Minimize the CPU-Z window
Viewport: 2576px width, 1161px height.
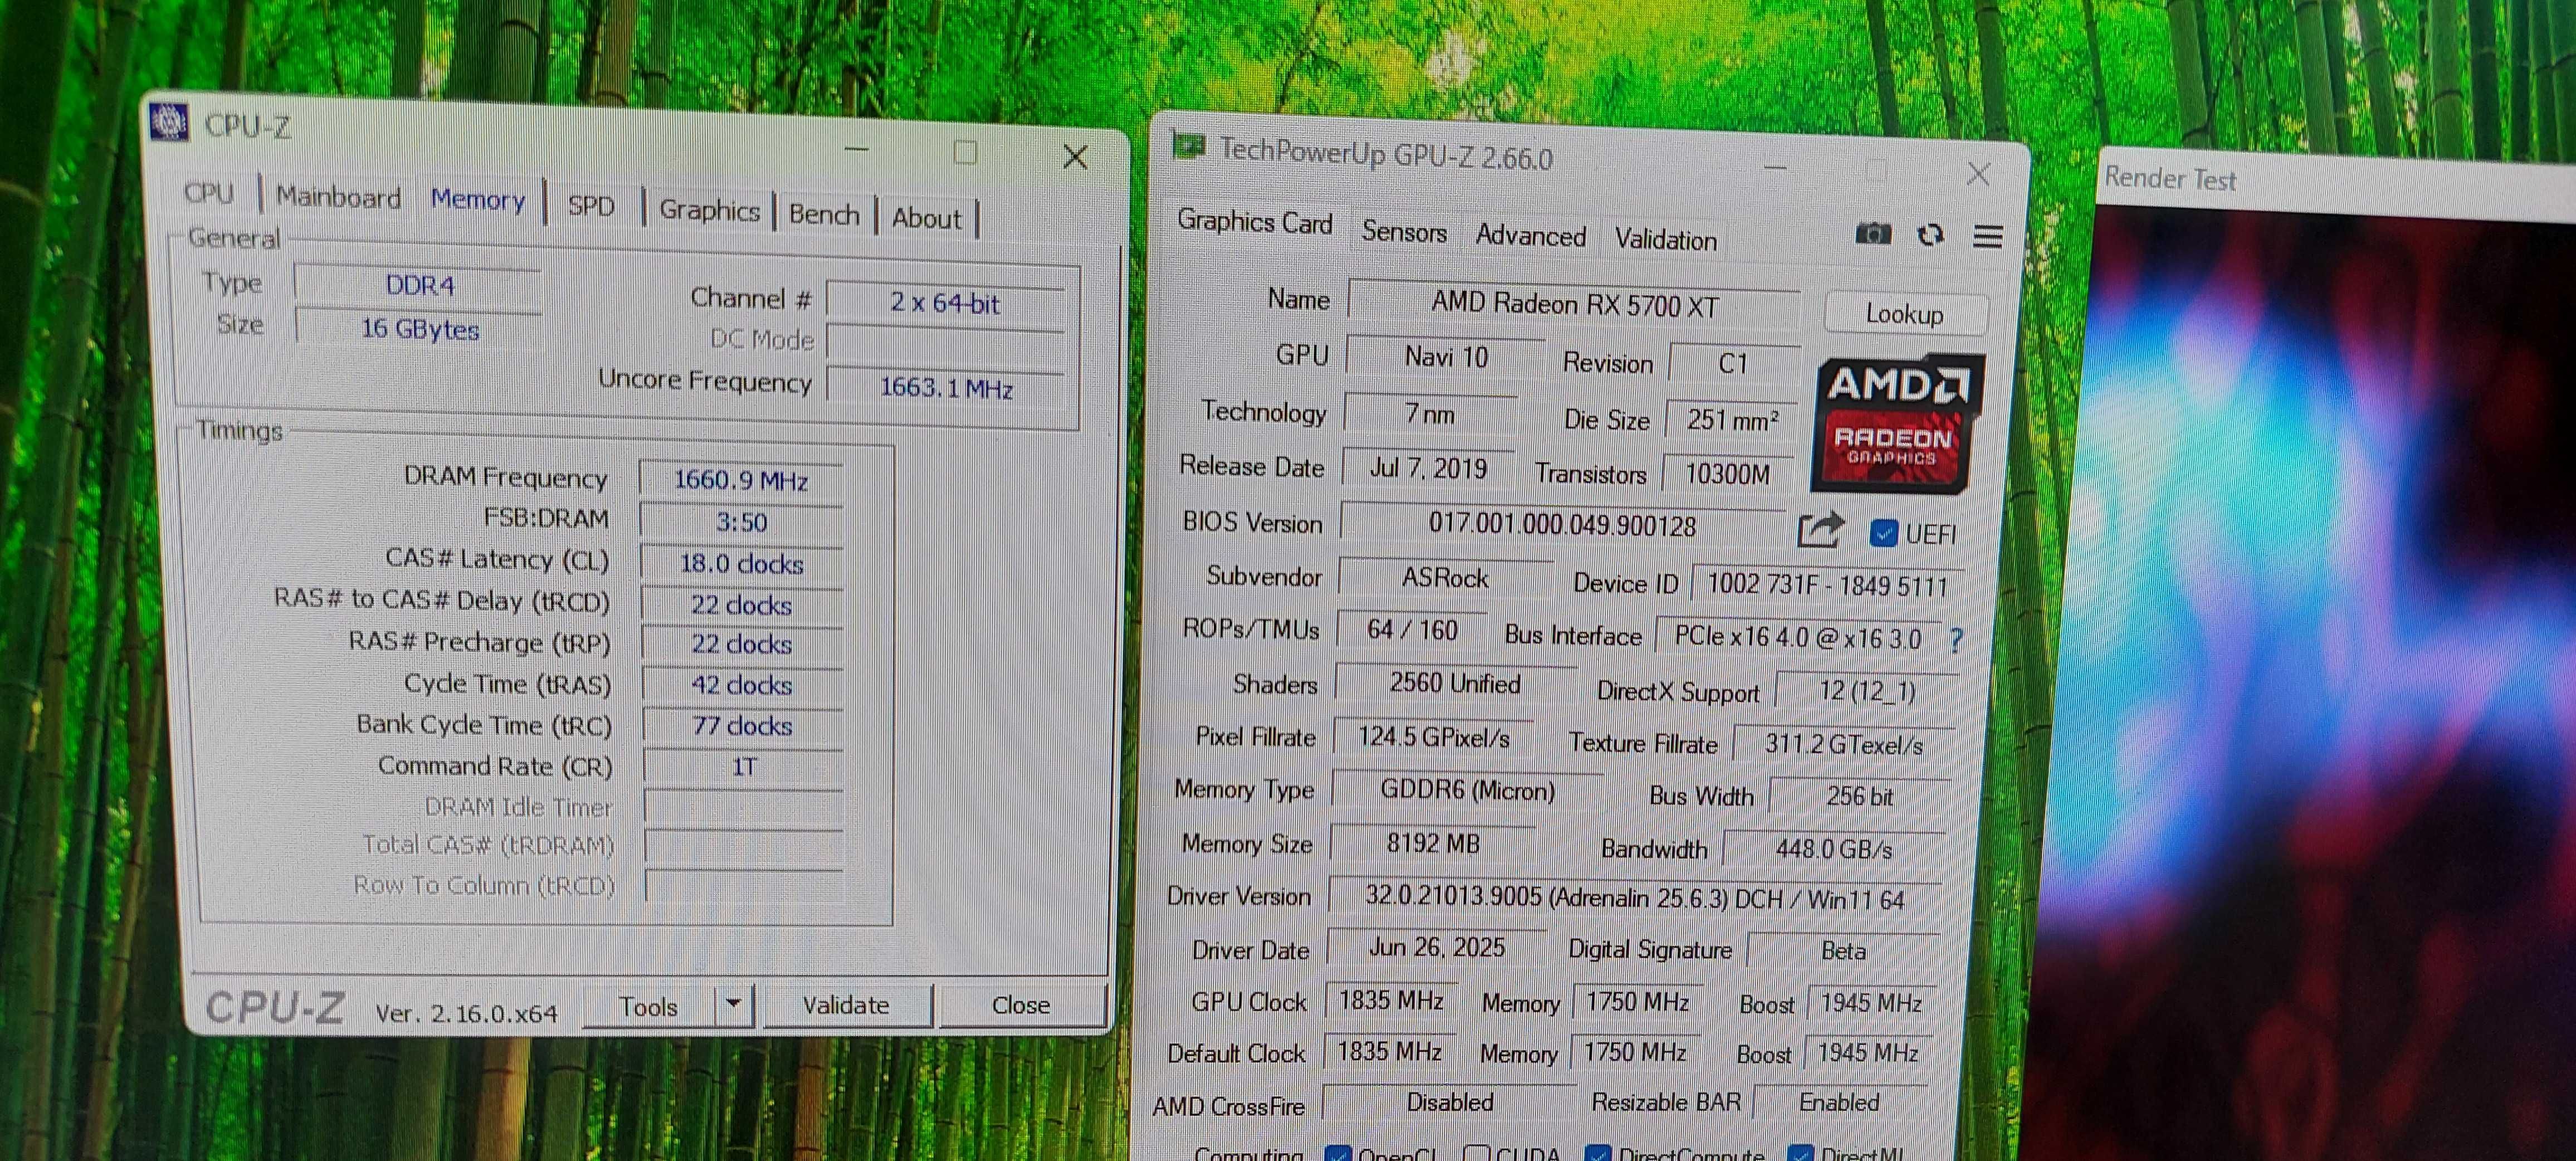[856, 149]
